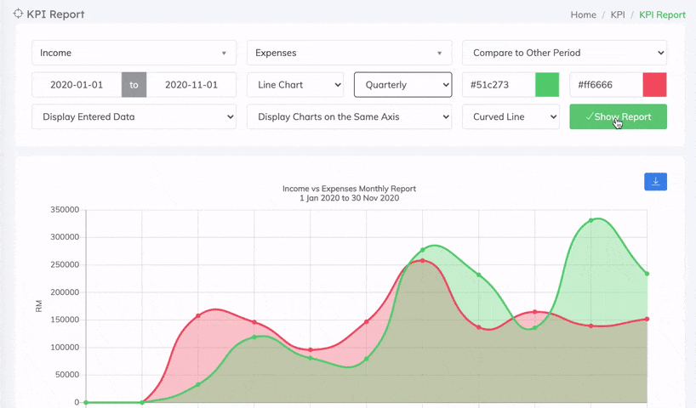Click the #ff6666 hex color field
696x408 pixels.
click(x=605, y=85)
